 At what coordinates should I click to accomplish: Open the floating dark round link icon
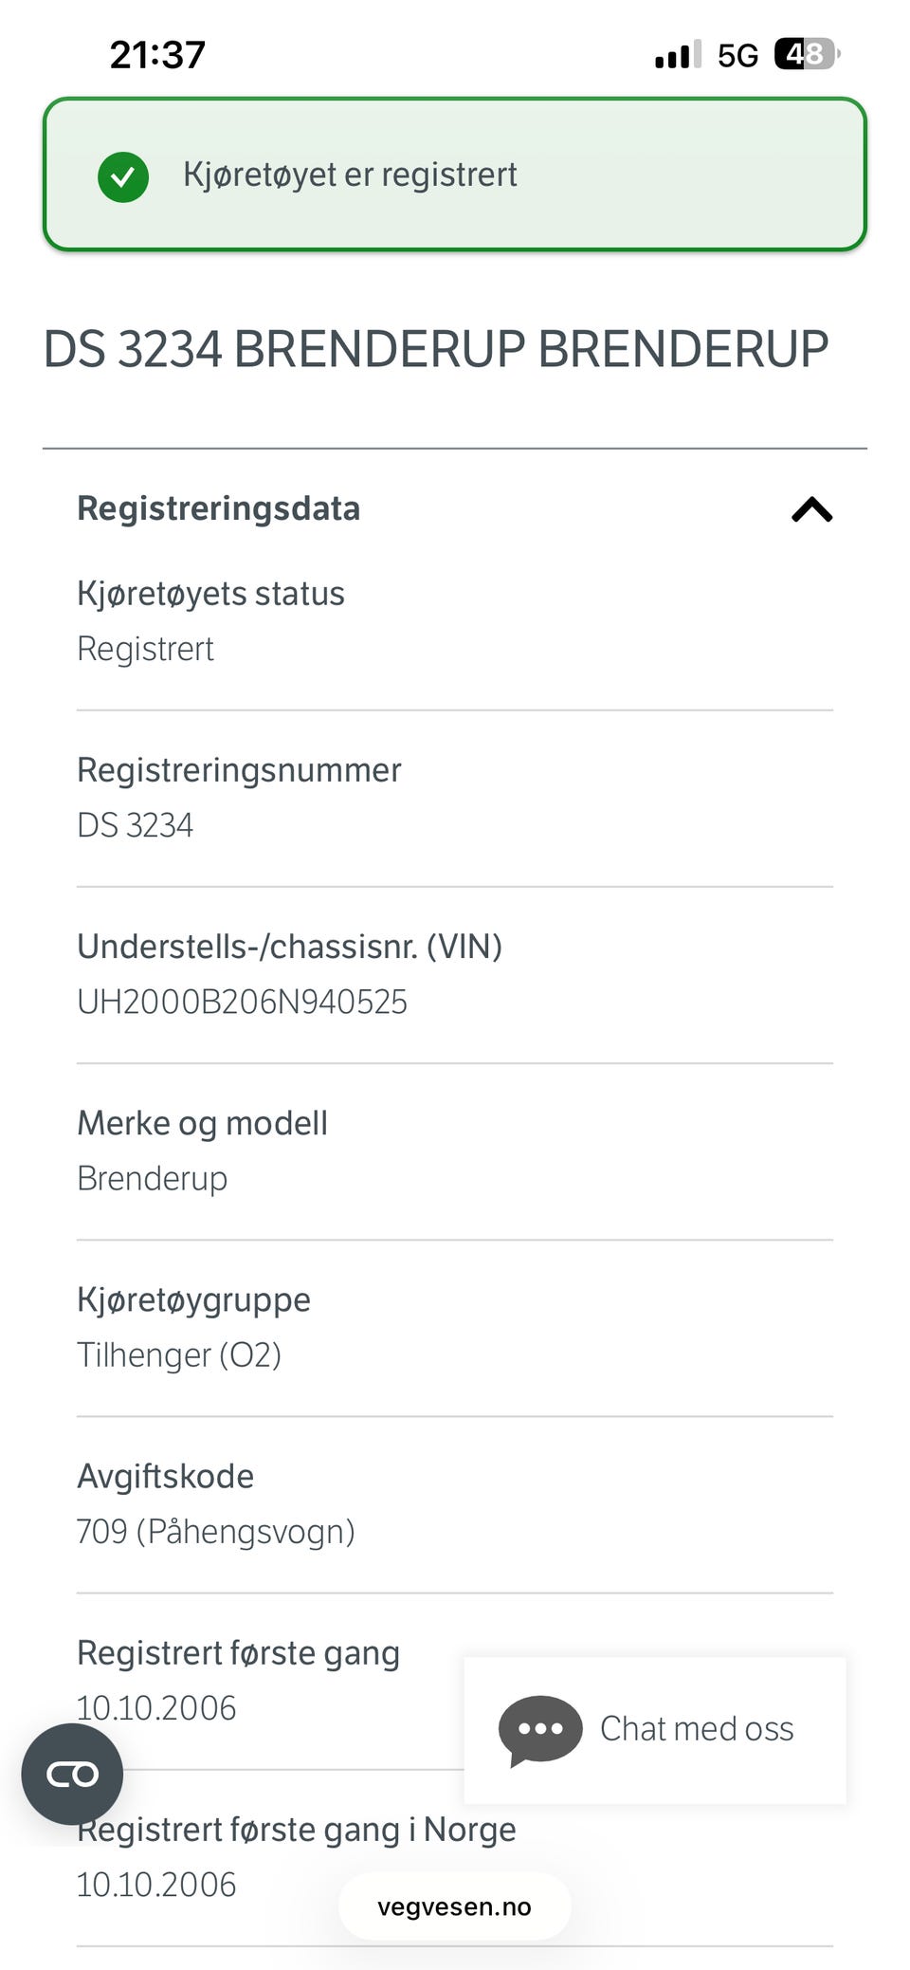coord(72,1774)
